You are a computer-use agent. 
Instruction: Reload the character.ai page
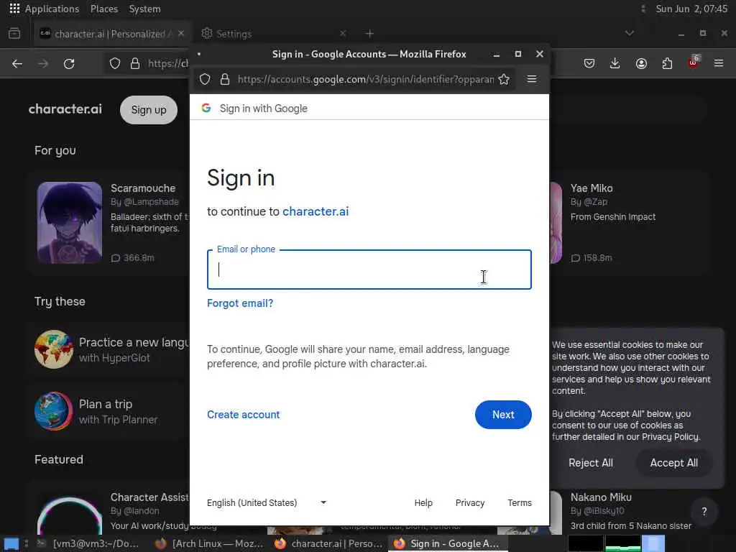[x=69, y=63]
